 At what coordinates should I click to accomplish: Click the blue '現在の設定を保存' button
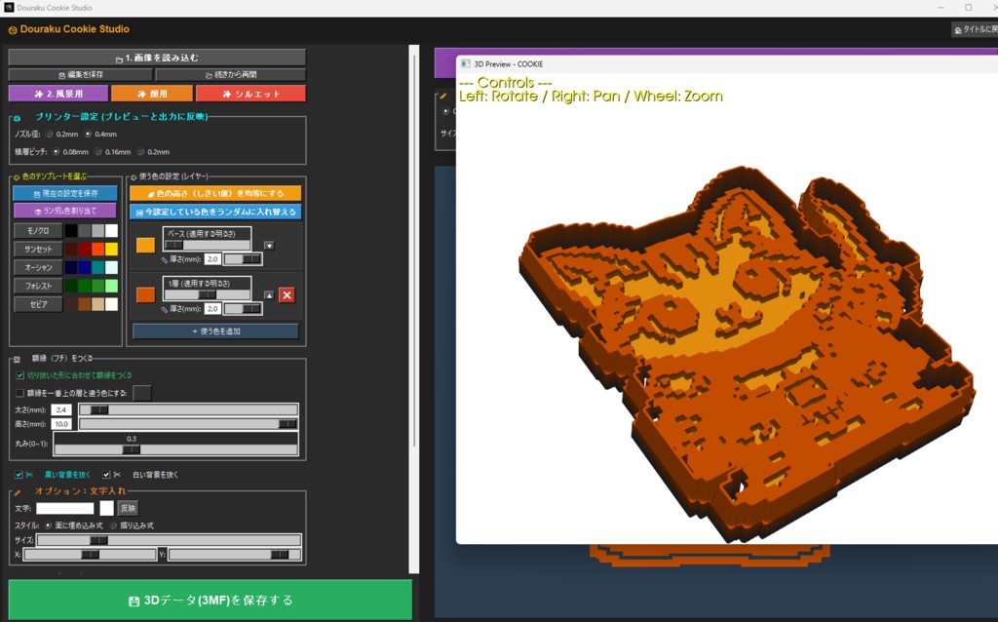click(x=65, y=193)
